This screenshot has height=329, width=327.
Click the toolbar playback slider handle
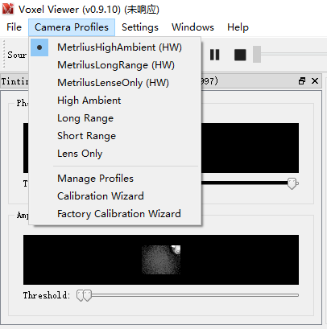257,54
